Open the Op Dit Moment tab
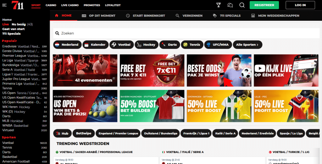 pos(98,16)
